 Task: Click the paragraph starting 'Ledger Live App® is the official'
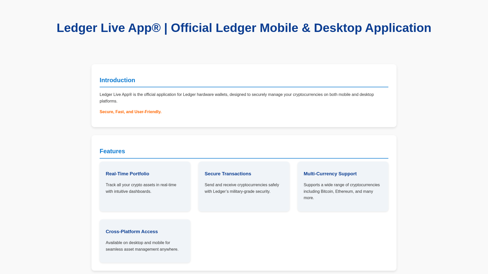click(237, 98)
